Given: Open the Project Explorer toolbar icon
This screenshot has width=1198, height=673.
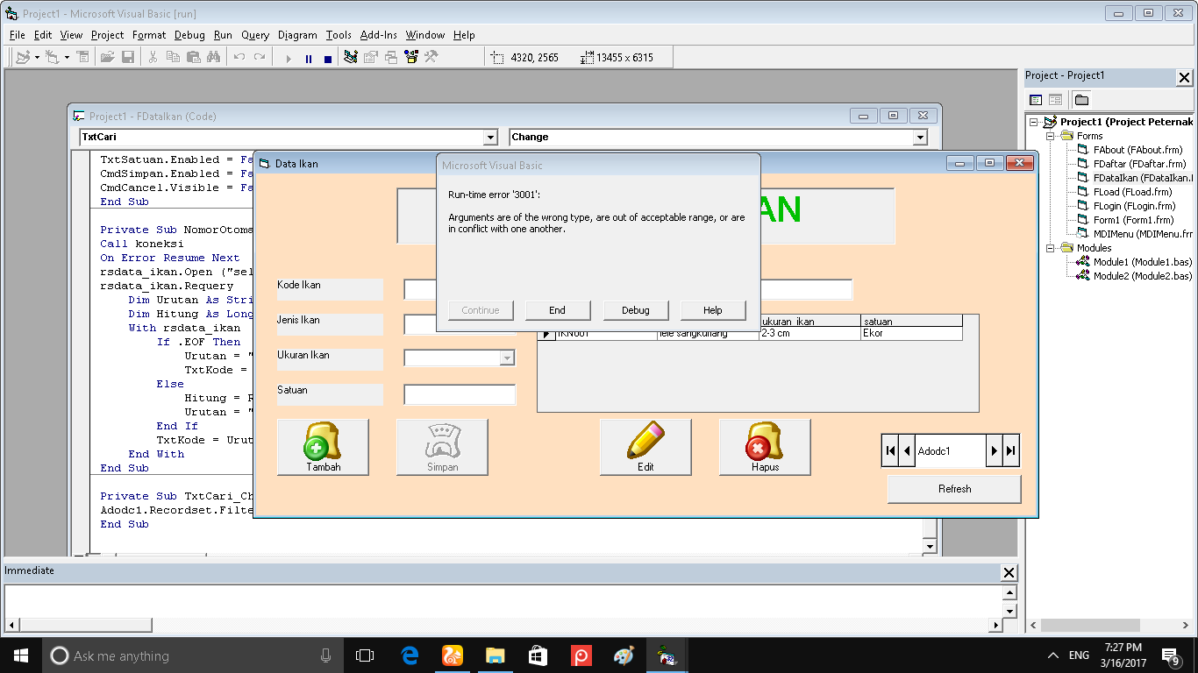Looking at the screenshot, I should (x=351, y=58).
